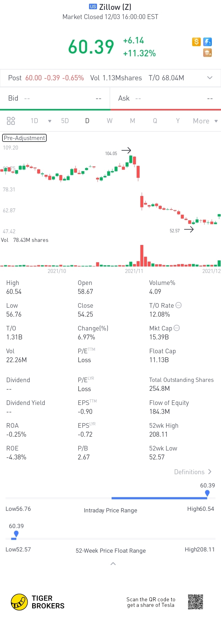Tap the orange dollar sign badge
221x633 pixels.
click(196, 42)
